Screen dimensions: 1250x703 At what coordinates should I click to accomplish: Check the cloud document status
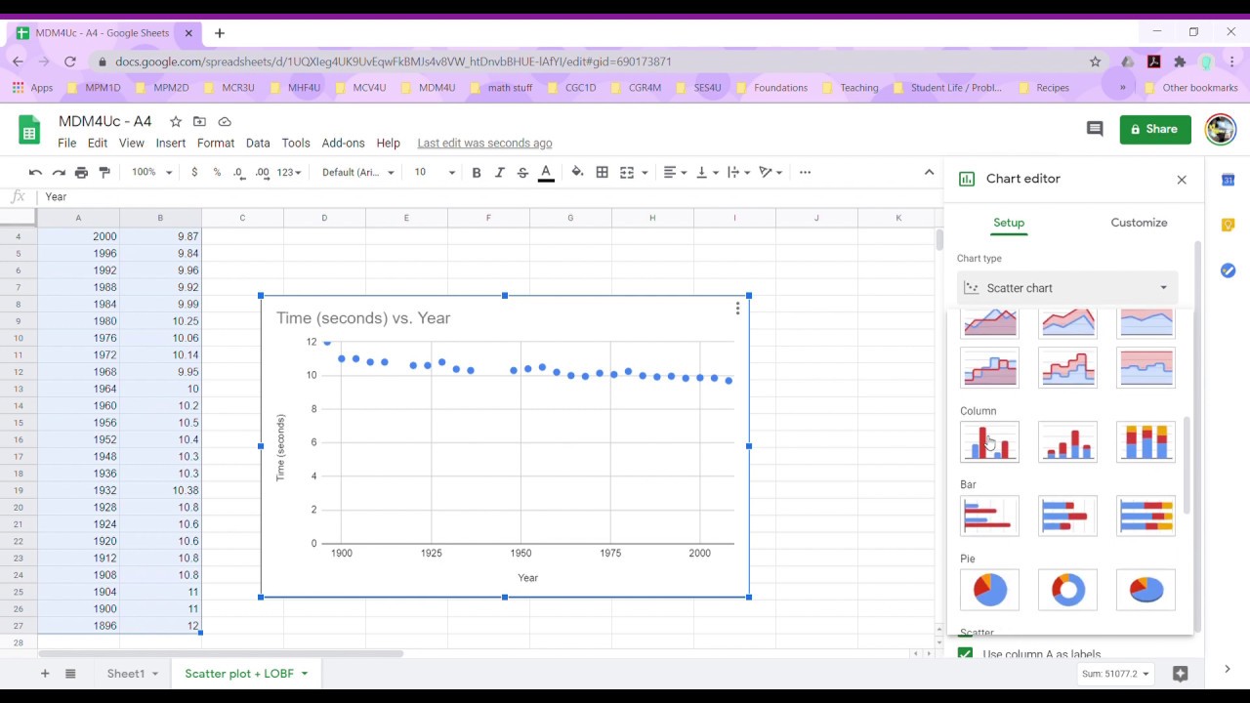225,122
